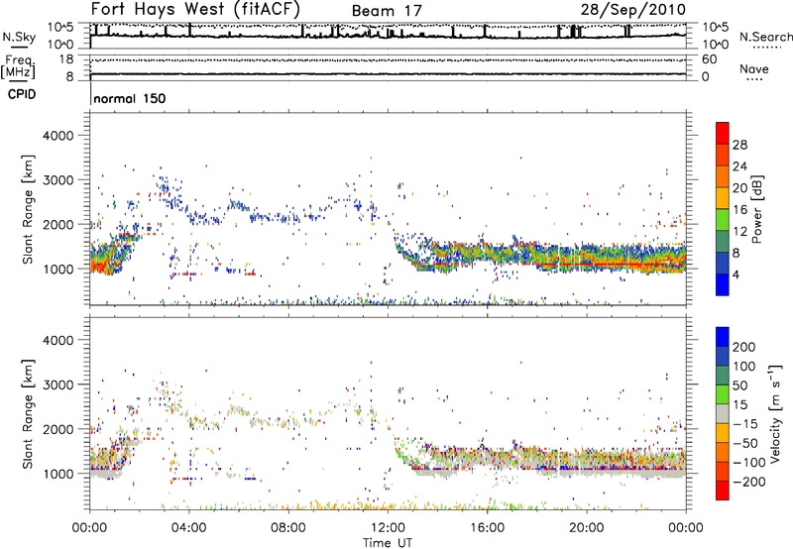Click the red segment of Velocity color bar

coord(723,491)
